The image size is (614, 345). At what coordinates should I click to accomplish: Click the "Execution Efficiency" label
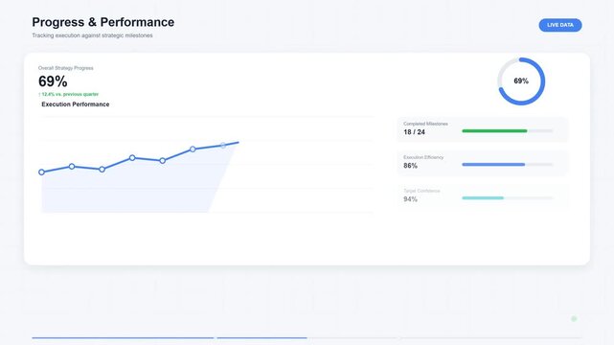click(423, 157)
